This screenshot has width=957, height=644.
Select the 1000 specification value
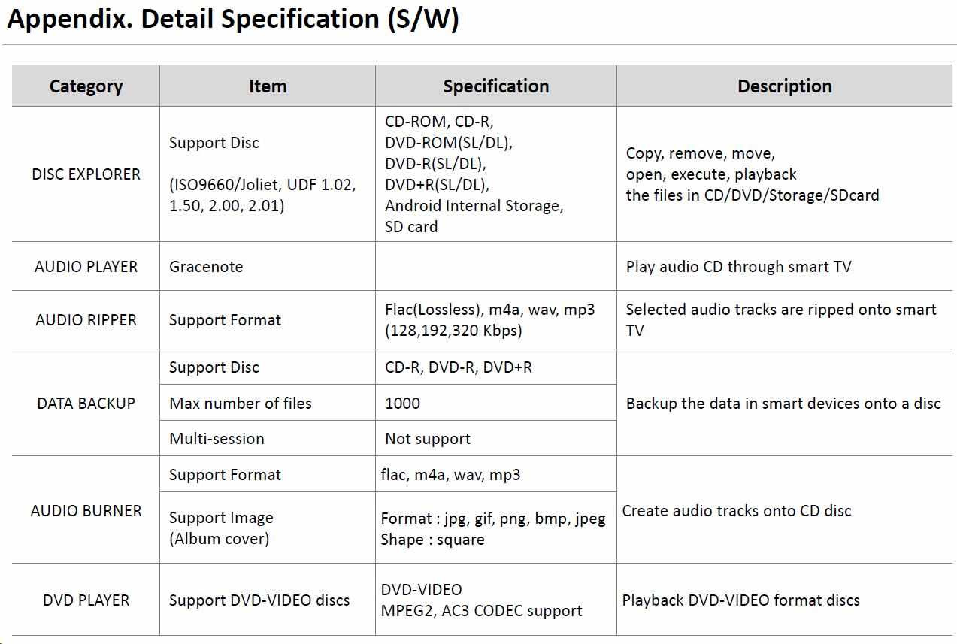pyautogui.click(x=403, y=404)
